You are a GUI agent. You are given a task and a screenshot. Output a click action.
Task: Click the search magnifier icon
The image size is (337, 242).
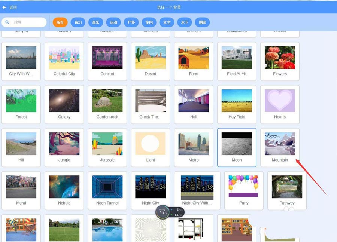7,22
